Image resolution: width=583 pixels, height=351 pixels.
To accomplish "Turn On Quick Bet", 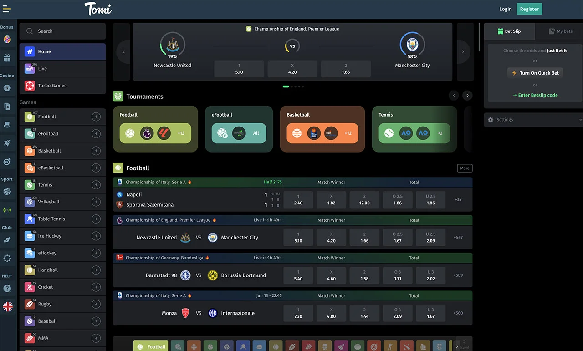I will pos(535,73).
